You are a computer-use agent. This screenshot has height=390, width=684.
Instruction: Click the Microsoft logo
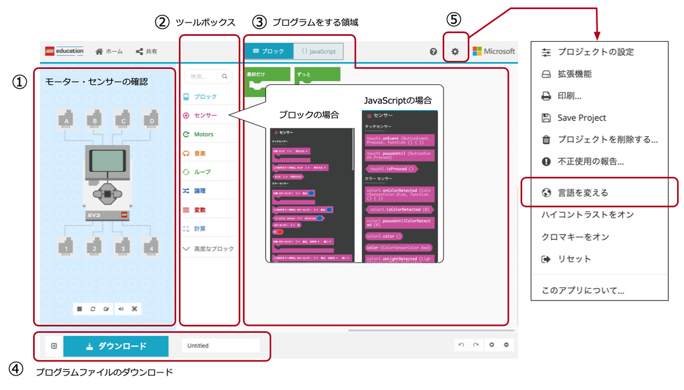click(x=494, y=51)
